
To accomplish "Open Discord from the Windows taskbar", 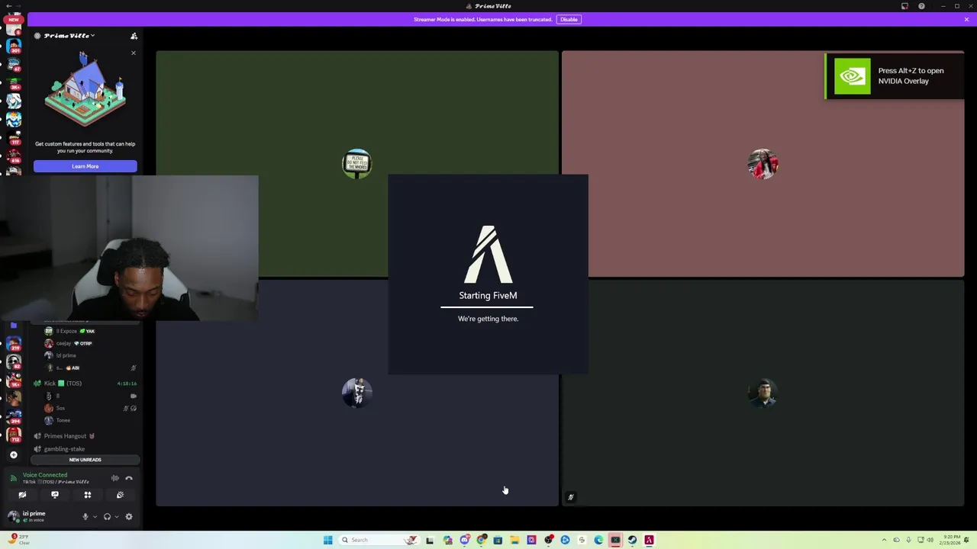I will coord(465,540).
